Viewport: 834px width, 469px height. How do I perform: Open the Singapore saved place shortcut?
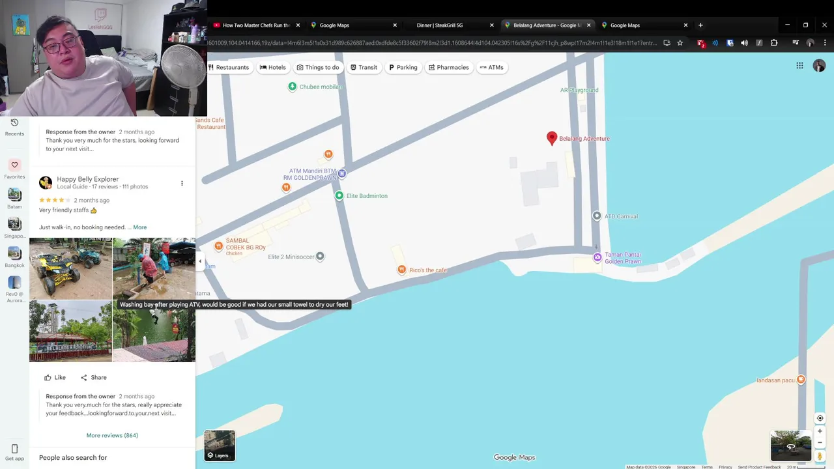pyautogui.click(x=14, y=228)
